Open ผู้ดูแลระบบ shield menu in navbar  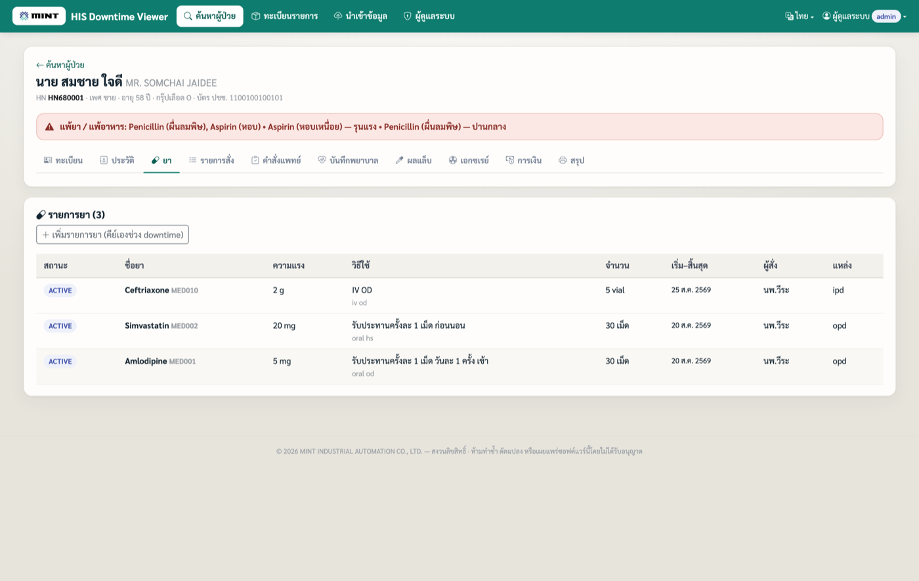tap(429, 16)
